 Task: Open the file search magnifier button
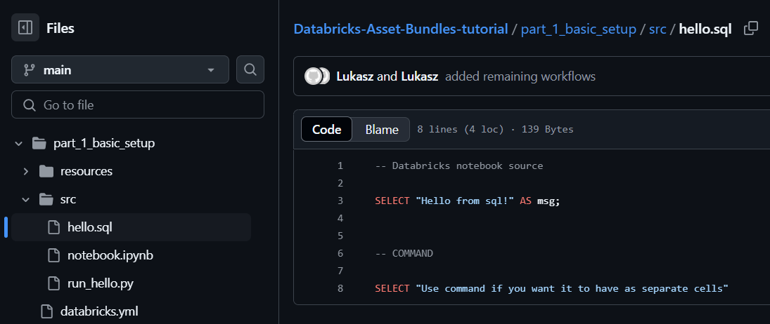tap(250, 70)
